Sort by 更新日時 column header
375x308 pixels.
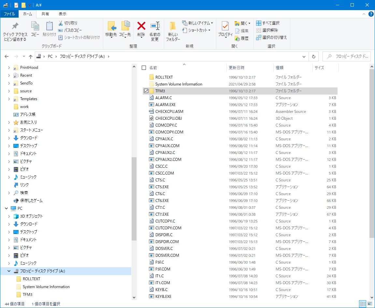pos(250,68)
